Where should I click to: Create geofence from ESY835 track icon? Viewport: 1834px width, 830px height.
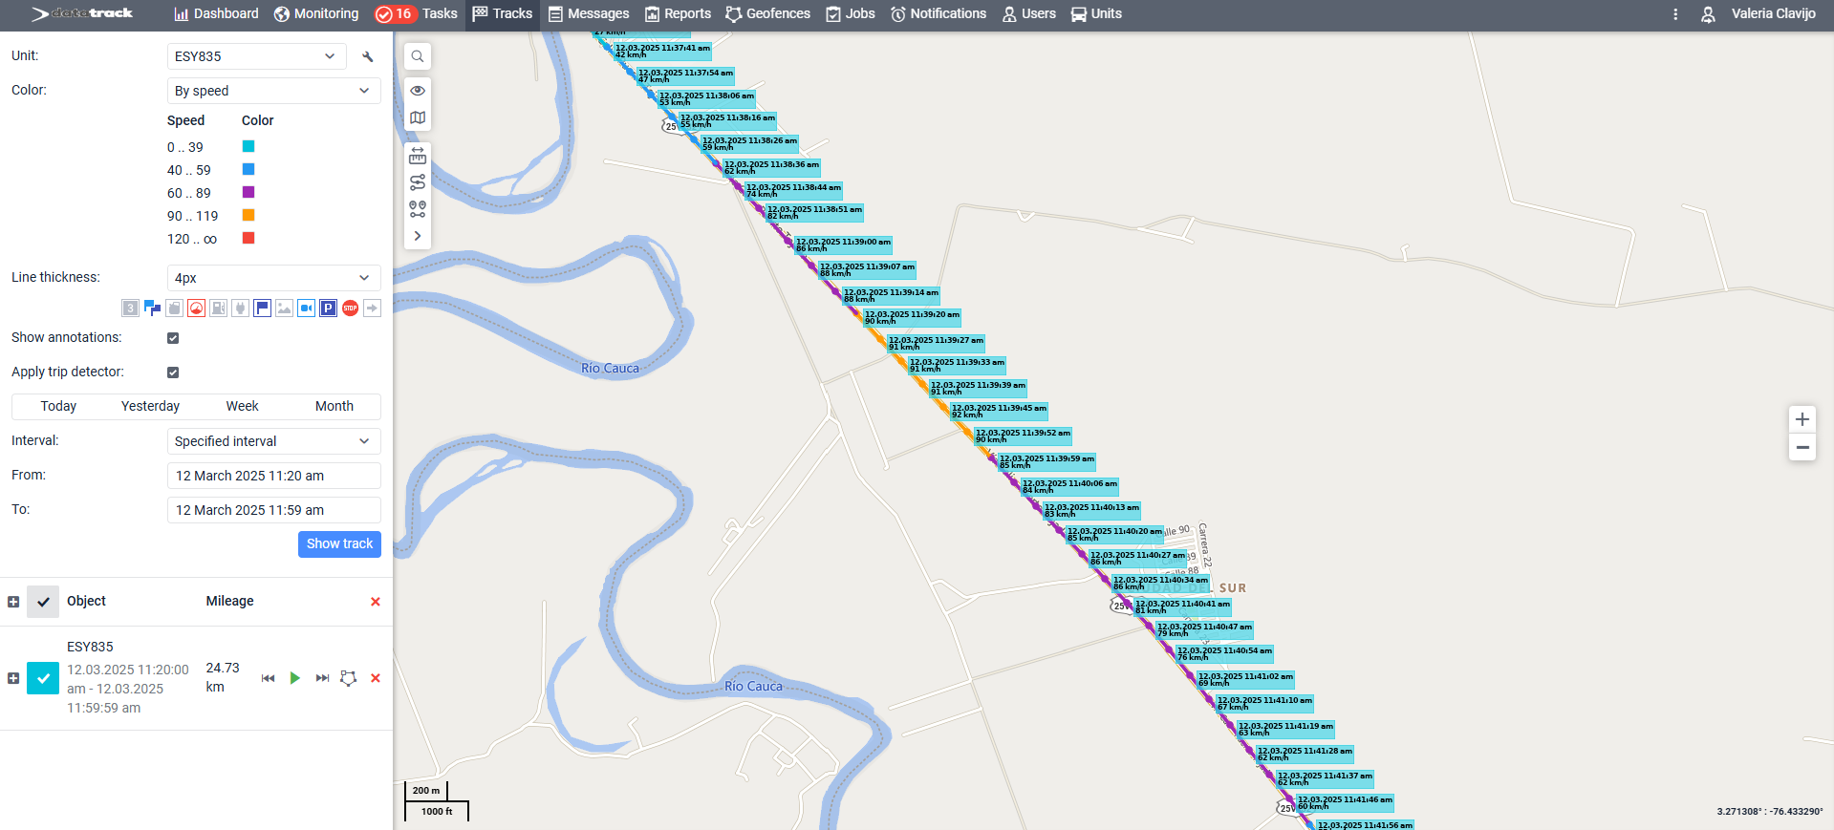click(x=348, y=678)
